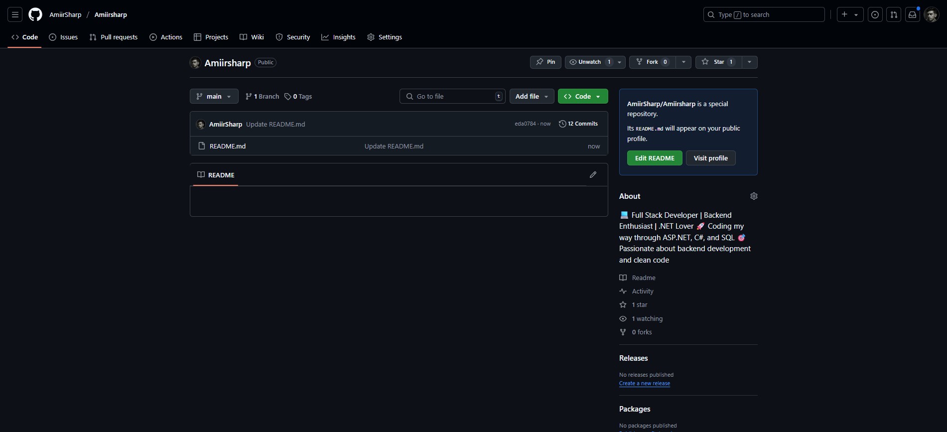Edit repository details via About gear icon
The width and height of the screenshot is (947, 432).
pos(754,196)
